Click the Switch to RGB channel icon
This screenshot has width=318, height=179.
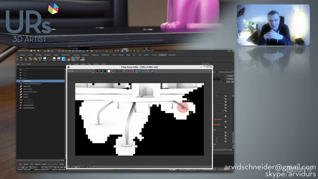point(93,71)
